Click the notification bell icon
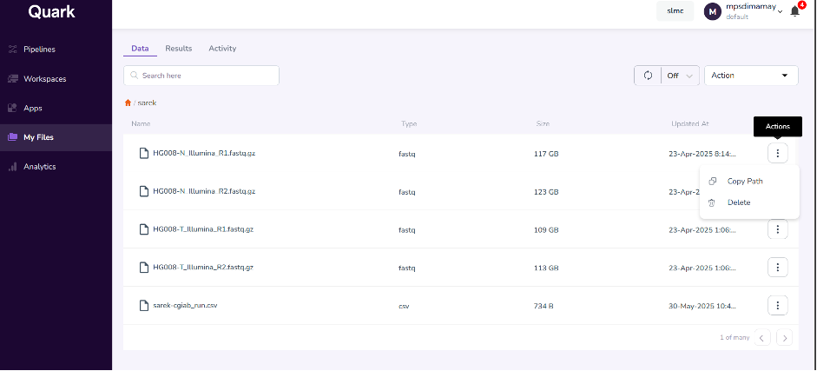Image resolution: width=817 pixels, height=371 pixels. coord(794,11)
